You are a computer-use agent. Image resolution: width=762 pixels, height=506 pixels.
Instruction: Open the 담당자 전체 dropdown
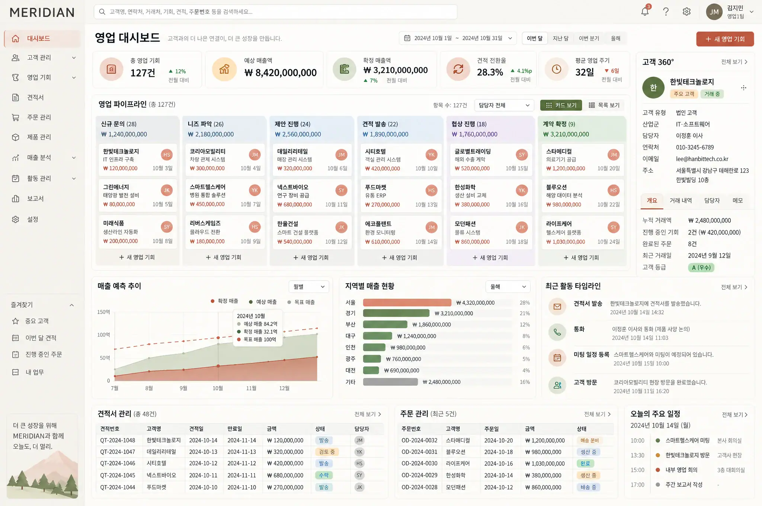tap(504, 105)
